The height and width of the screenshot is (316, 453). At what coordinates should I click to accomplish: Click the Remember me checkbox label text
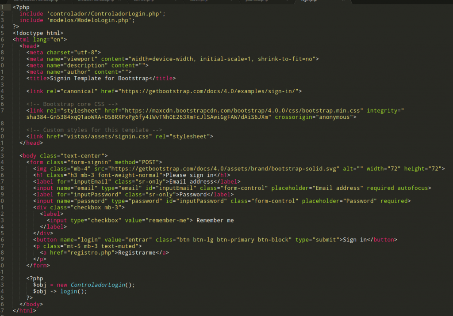click(215, 220)
